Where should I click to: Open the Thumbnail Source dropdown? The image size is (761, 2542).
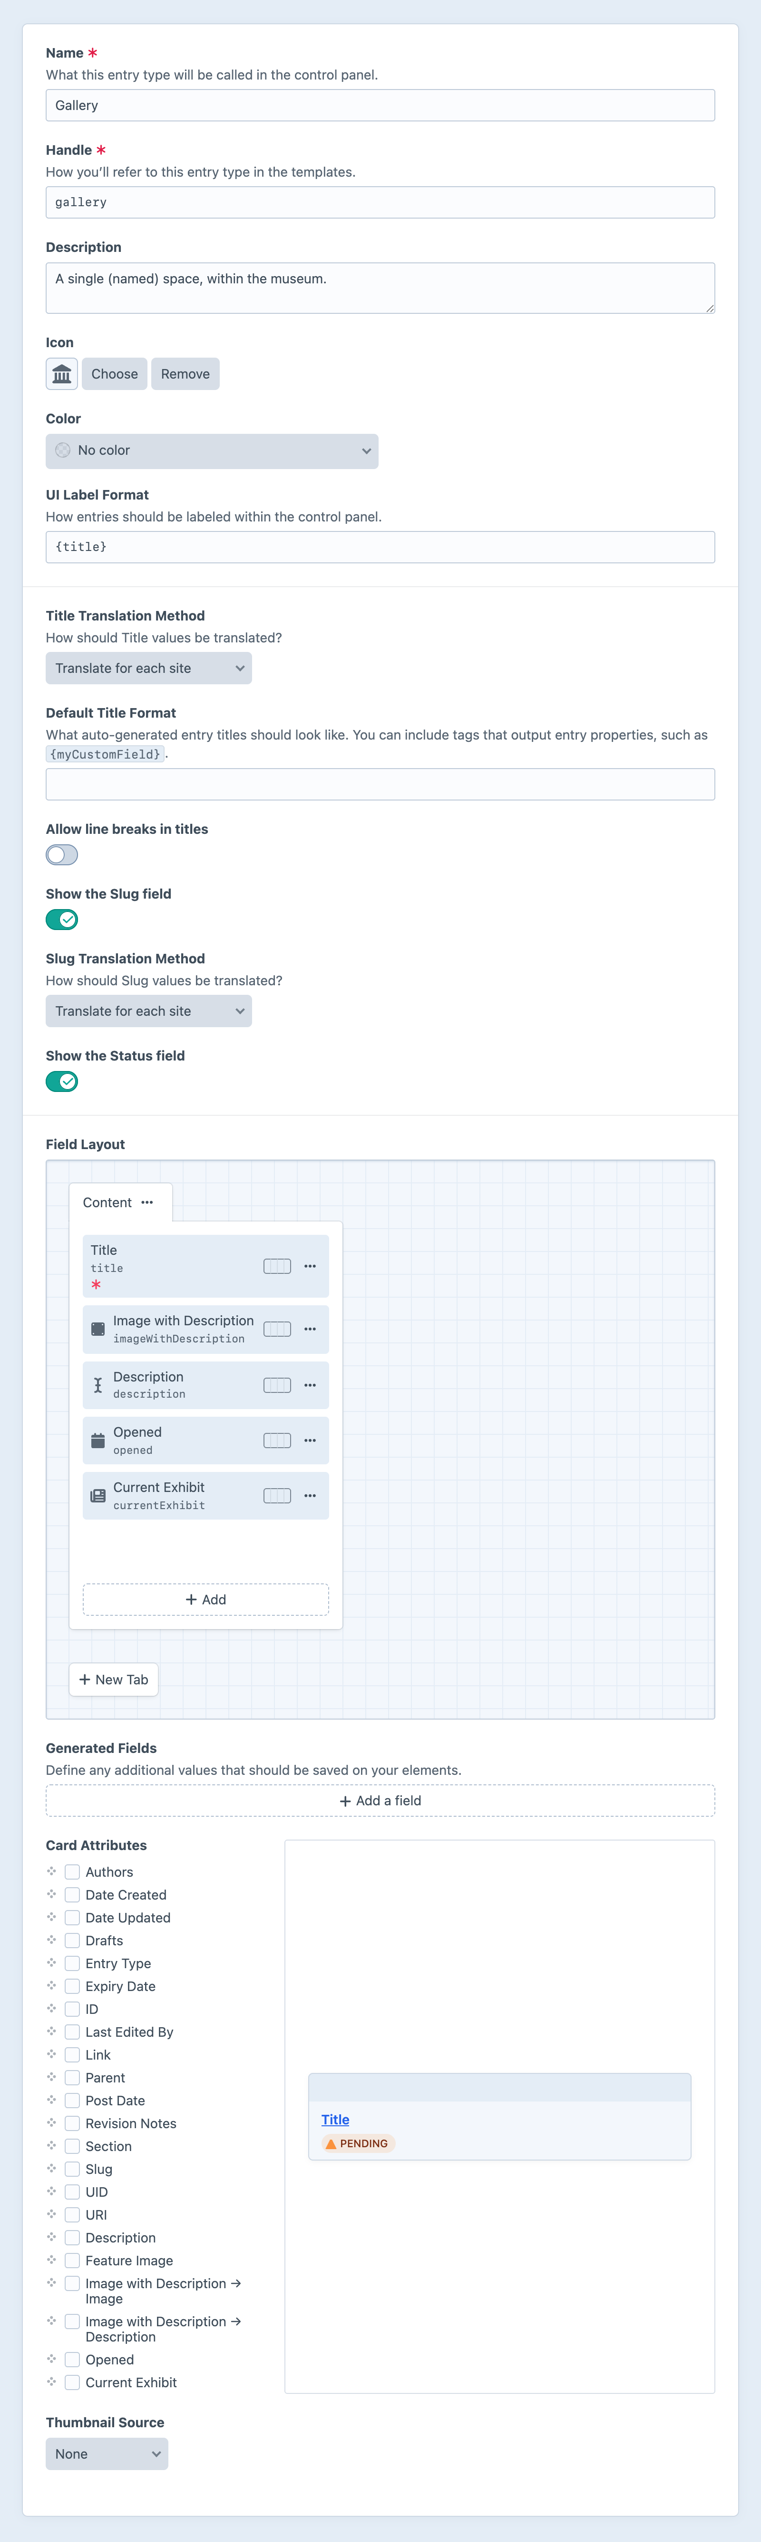point(107,2453)
